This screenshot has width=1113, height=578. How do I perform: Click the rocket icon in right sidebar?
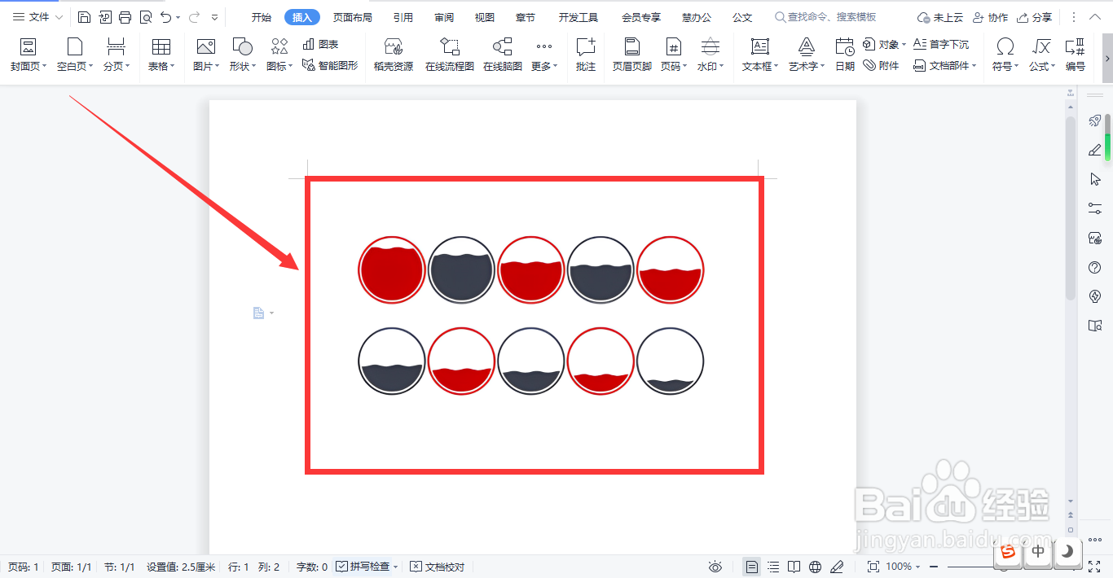(x=1095, y=120)
